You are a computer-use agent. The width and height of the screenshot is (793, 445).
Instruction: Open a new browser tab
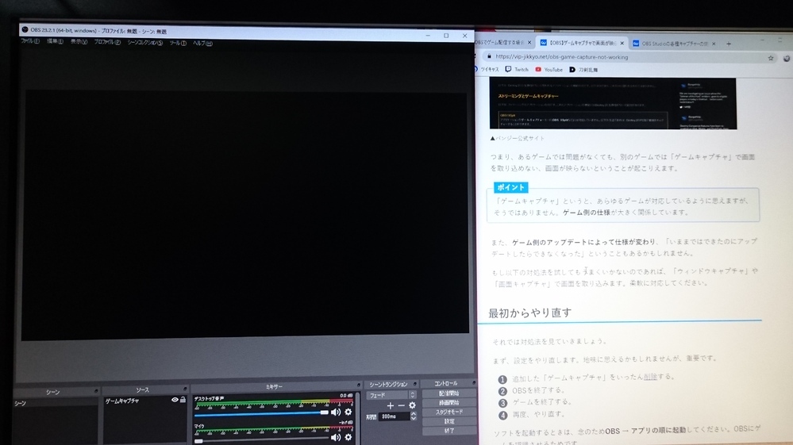(729, 44)
